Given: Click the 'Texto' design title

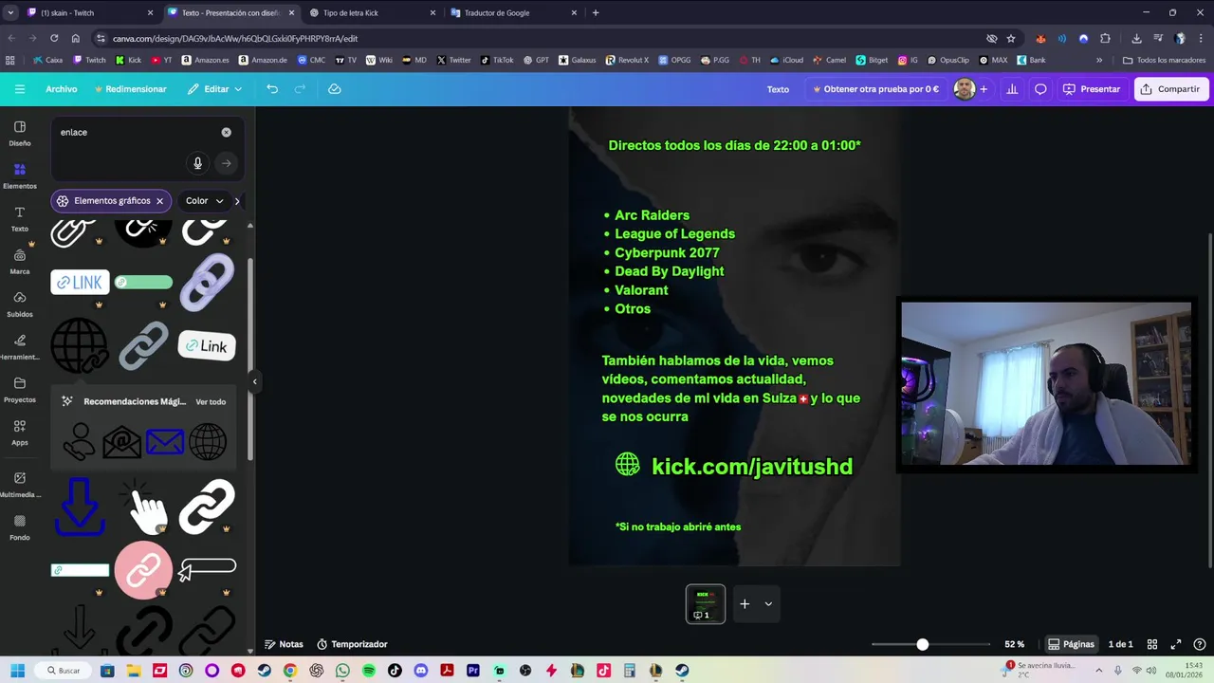Looking at the screenshot, I should (x=778, y=89).
